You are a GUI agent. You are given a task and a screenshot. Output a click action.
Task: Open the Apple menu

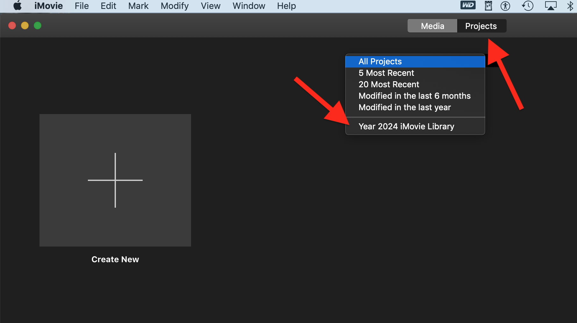point(18,6)
